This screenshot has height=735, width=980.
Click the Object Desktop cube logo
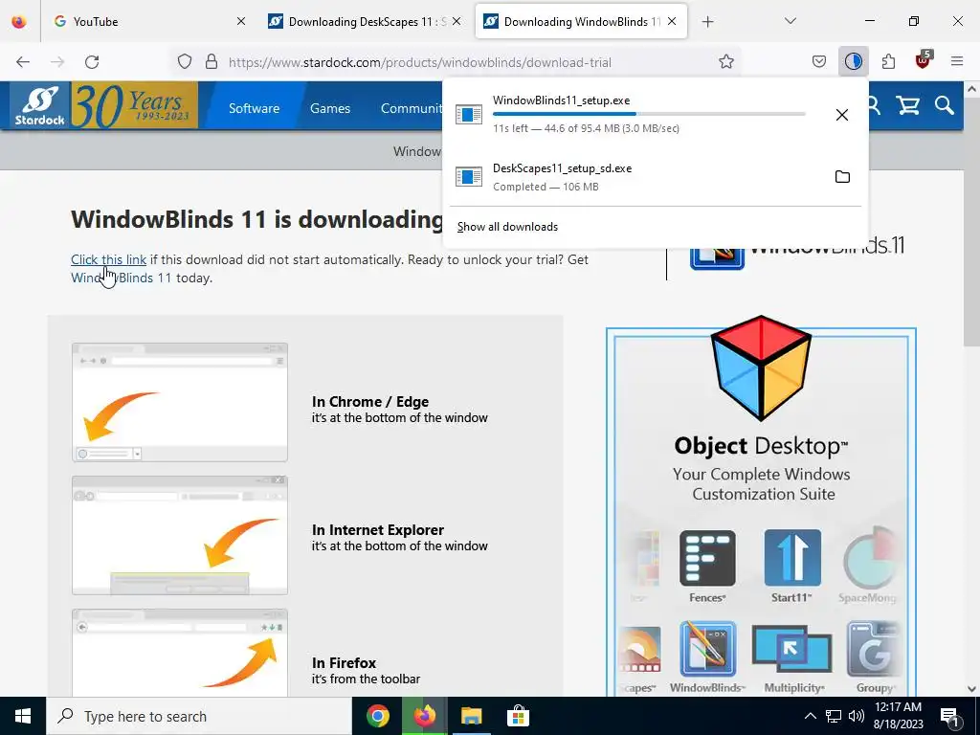pos(761,367)
